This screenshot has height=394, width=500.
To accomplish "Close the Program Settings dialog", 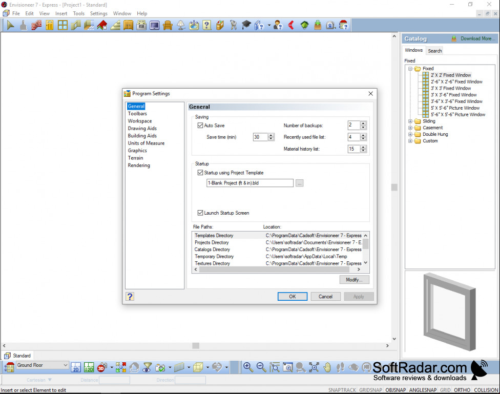I will (370, 93).
